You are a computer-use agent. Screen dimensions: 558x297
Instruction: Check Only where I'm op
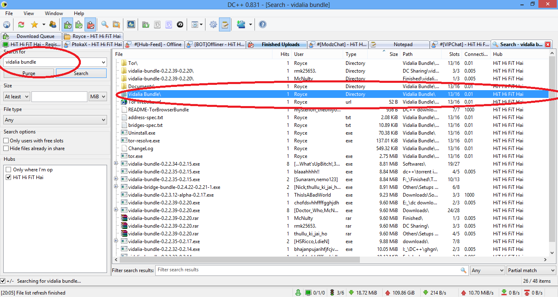(9, 170)
